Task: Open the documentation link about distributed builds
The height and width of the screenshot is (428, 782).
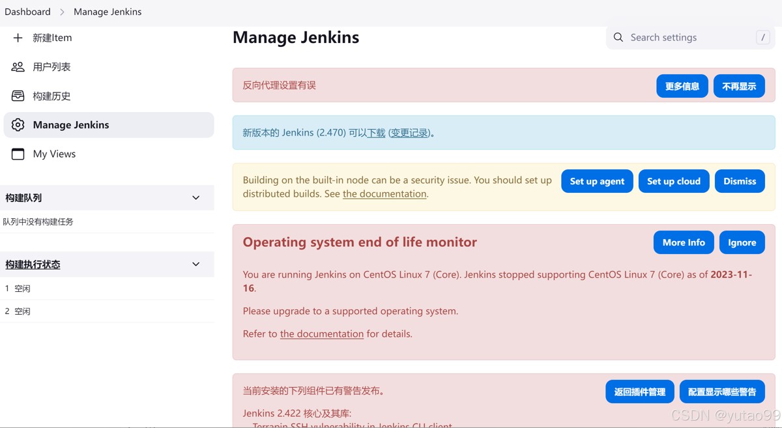Action: point(384,193)
